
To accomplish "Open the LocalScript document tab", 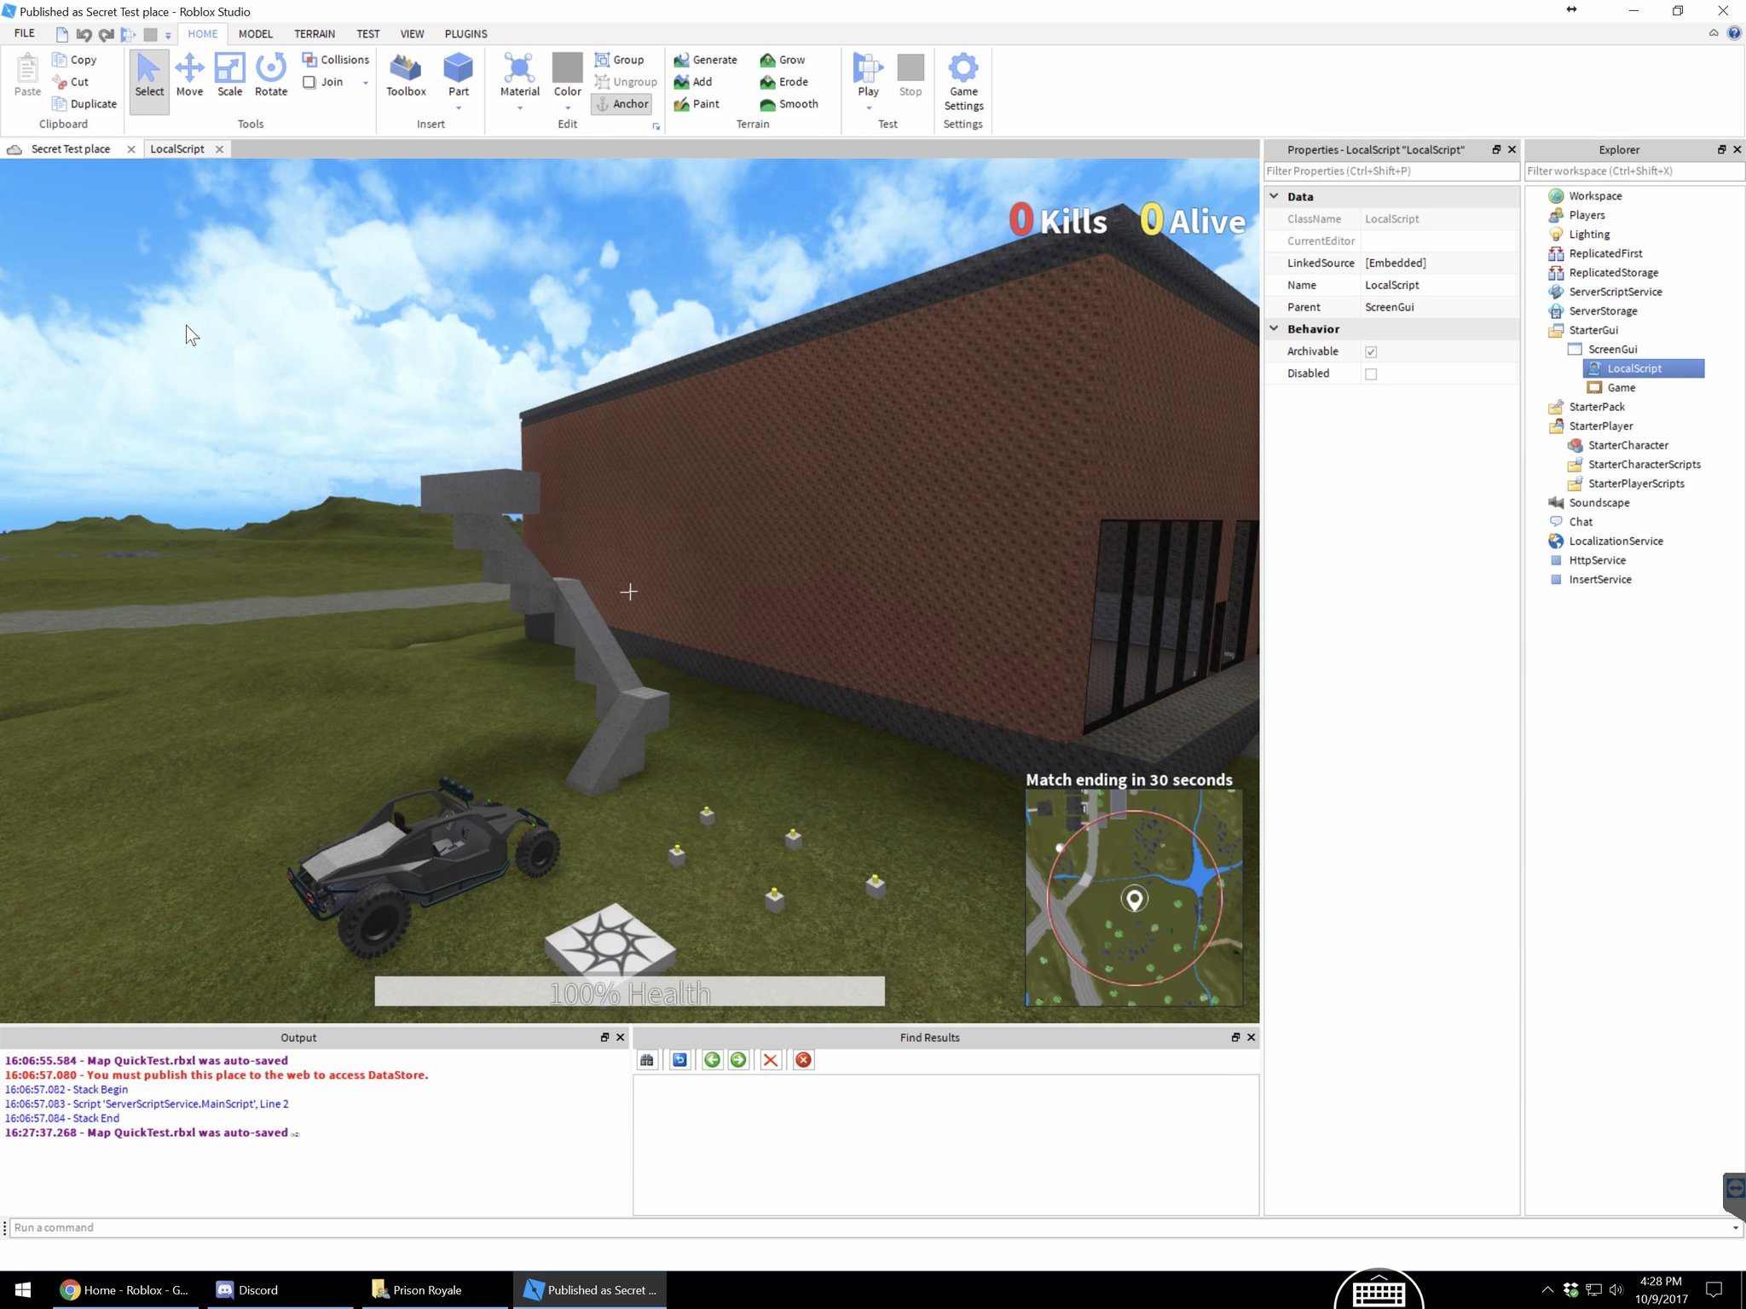I will point(177,148).
